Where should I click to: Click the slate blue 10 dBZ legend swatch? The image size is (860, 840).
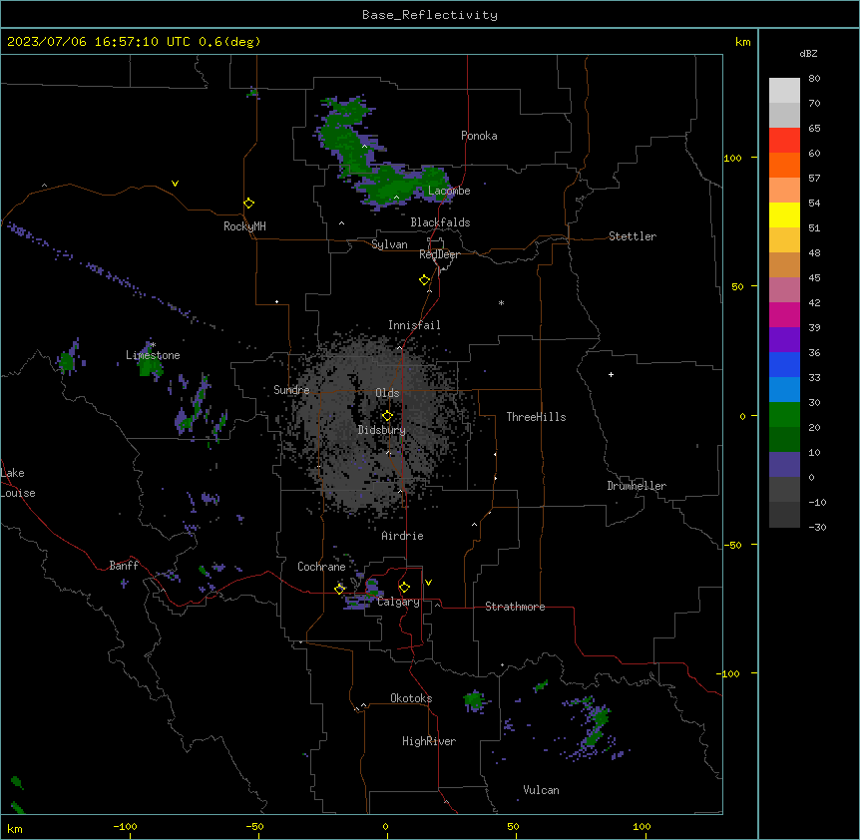coord(784,465)
